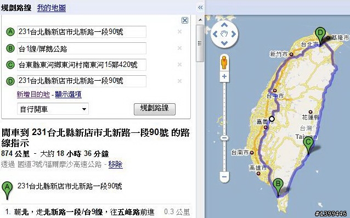Click 移除 link next to 國道3號
Screen dimensions: 350x218
115,164
